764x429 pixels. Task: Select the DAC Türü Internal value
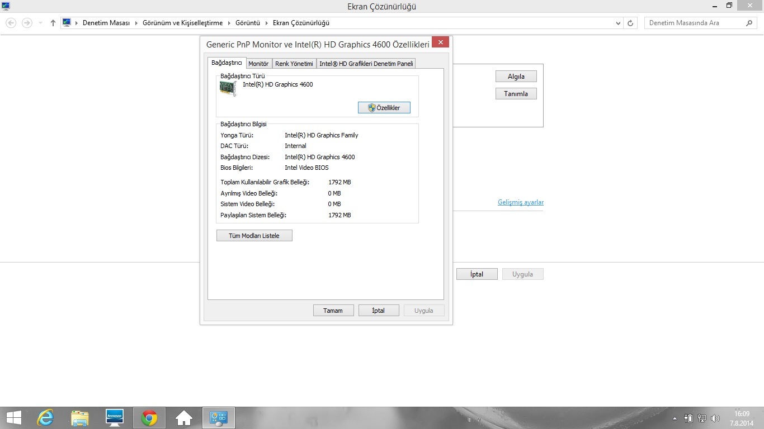tap(295, 146)
